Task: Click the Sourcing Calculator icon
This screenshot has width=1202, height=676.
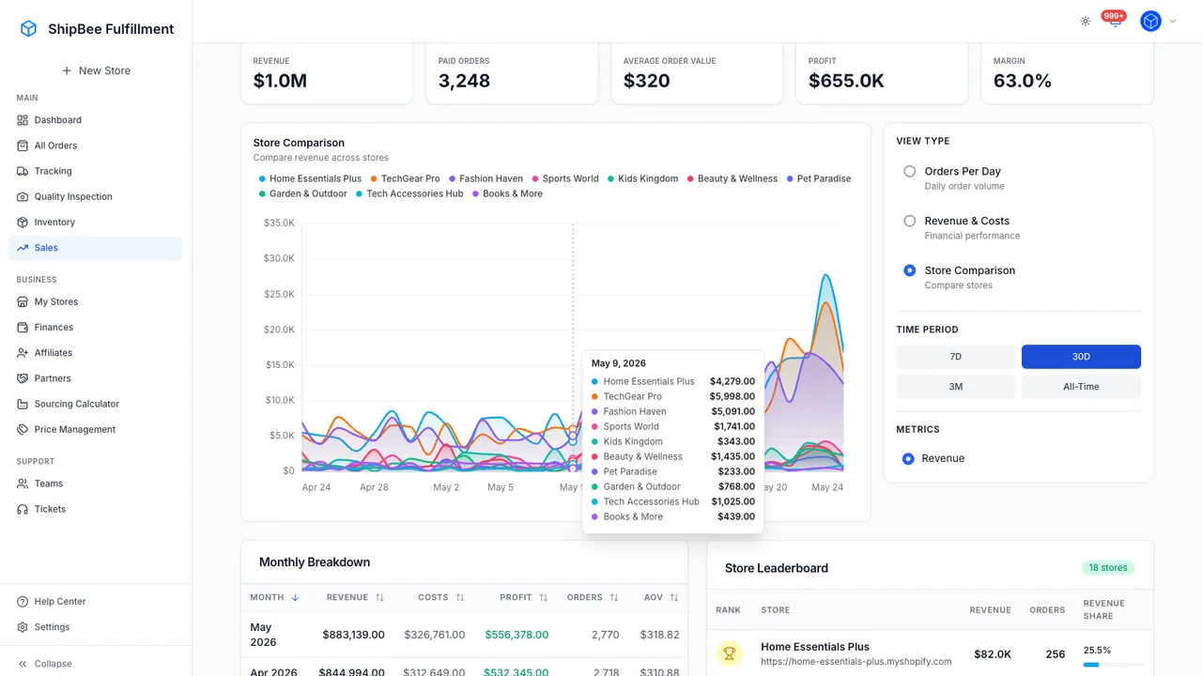Action: (23, 404)
